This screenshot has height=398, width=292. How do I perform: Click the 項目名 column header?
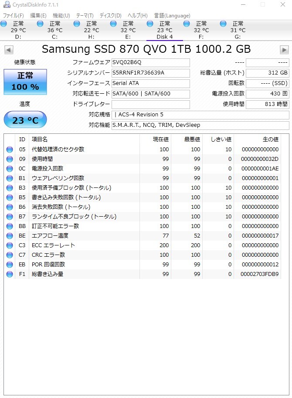click(x=84, y=139)
